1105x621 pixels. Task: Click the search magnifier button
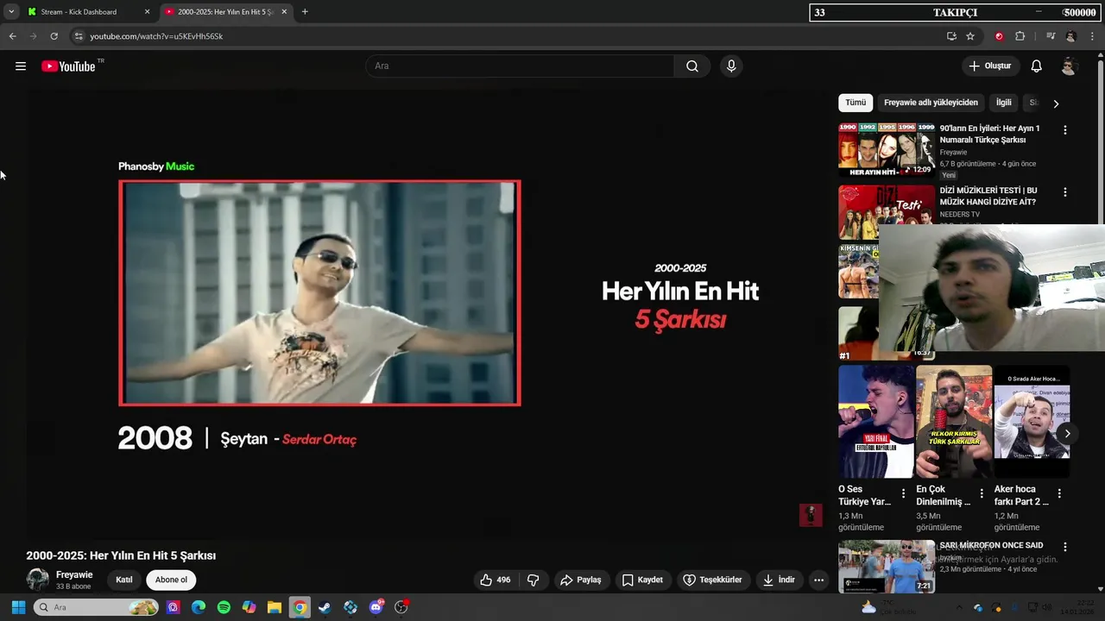point(692,66)
